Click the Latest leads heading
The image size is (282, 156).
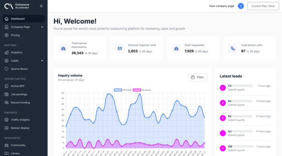(231, 76)
